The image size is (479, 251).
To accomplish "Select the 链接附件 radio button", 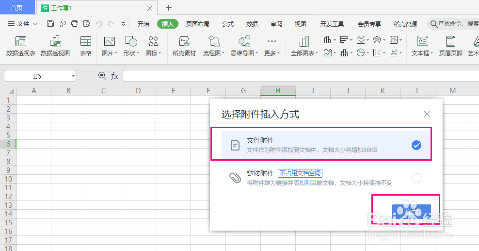I will (416, 178).
